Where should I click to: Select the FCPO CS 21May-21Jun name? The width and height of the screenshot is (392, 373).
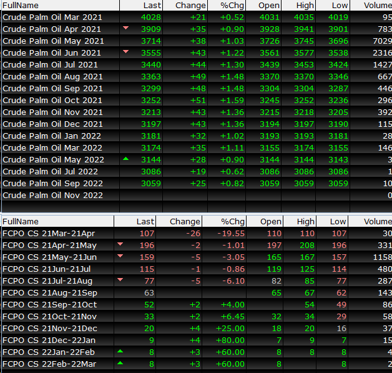(49, 257)
